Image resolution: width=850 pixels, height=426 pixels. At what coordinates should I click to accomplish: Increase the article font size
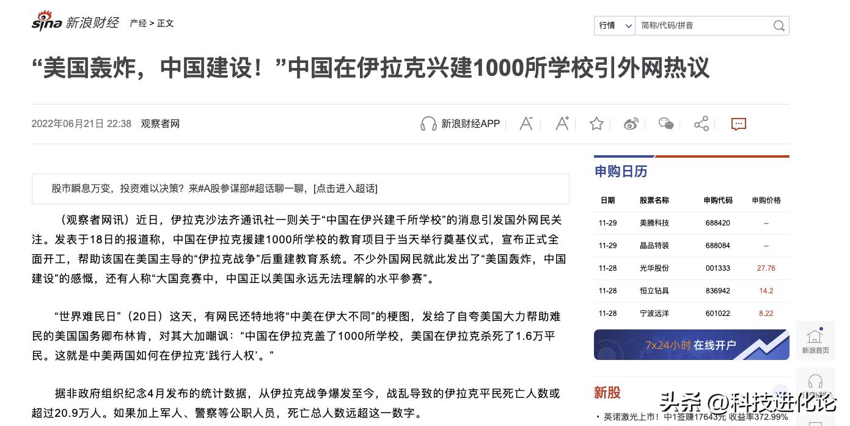point(562,123)
